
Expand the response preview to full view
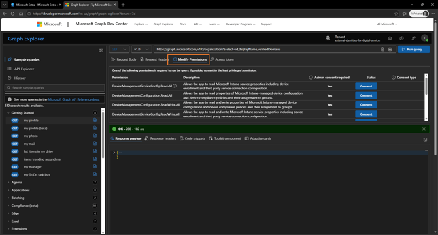(425, 140)
